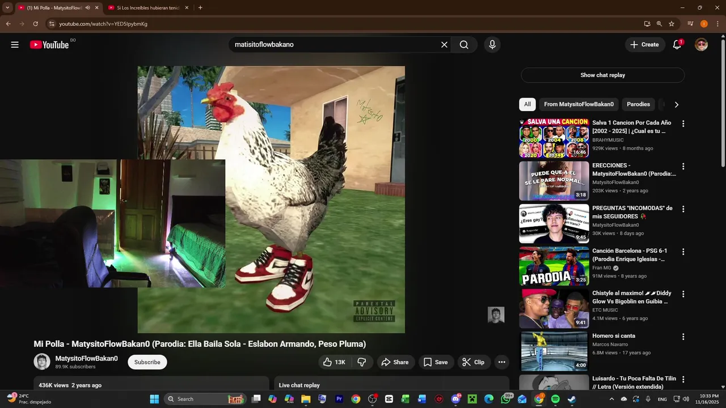This screenshot has width=726, height=408.
Task: Open Live chat replay section
Action: pyautogui.click(x=391, y=385)
